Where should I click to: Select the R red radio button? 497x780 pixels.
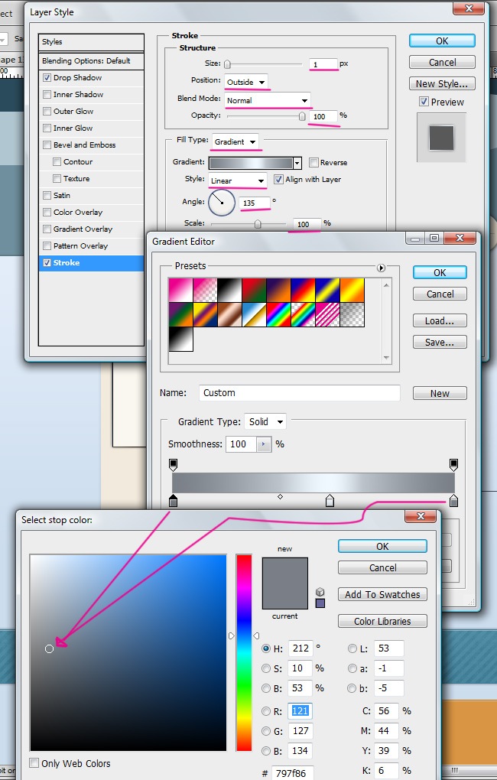266,711
